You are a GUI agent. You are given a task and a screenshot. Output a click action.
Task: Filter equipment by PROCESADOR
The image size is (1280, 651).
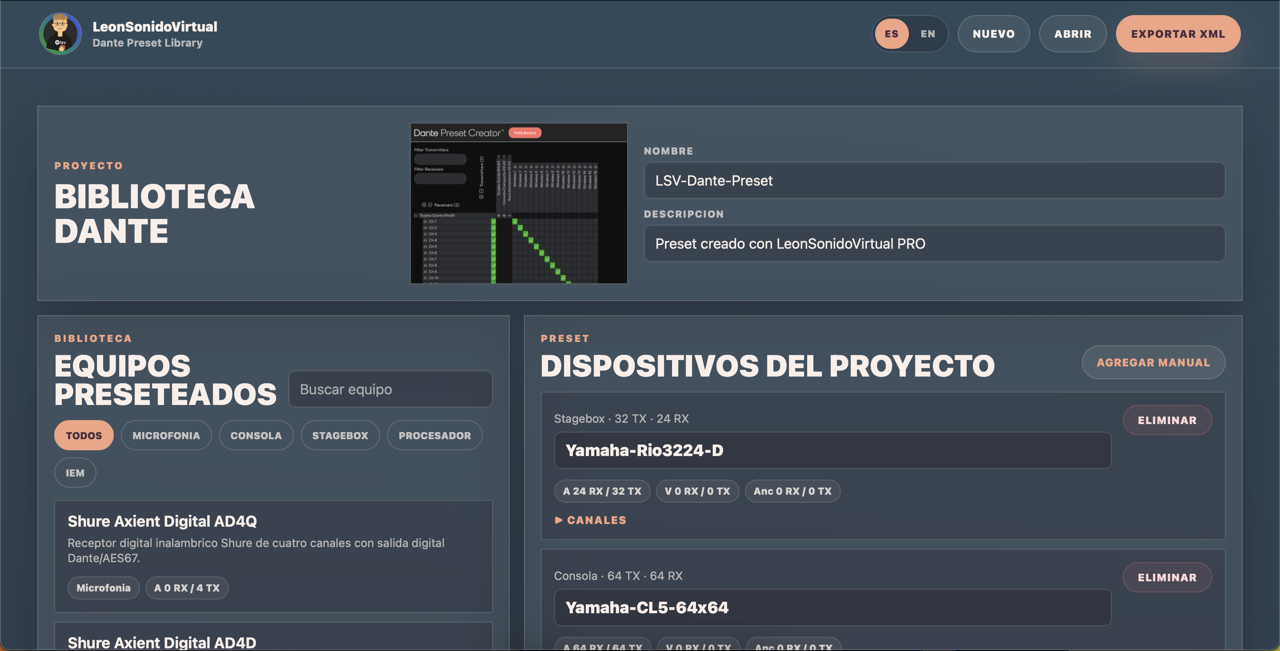pyautogui.click(x=434, y=436)
